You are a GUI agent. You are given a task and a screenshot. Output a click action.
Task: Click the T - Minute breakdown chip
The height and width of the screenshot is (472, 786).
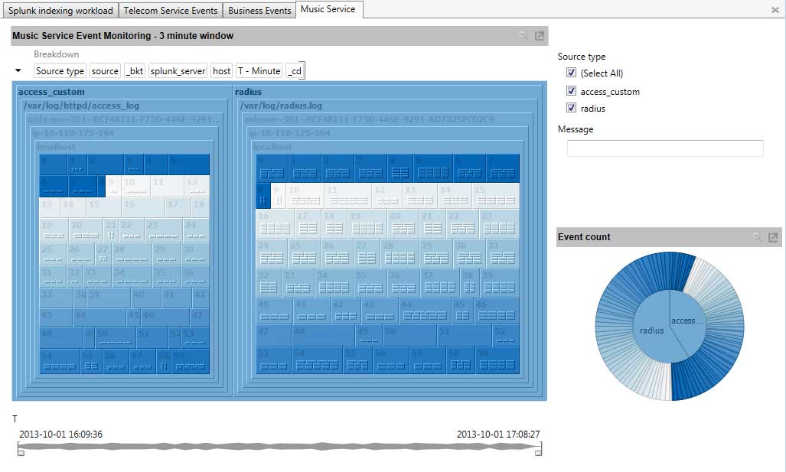tap(259, 71)
